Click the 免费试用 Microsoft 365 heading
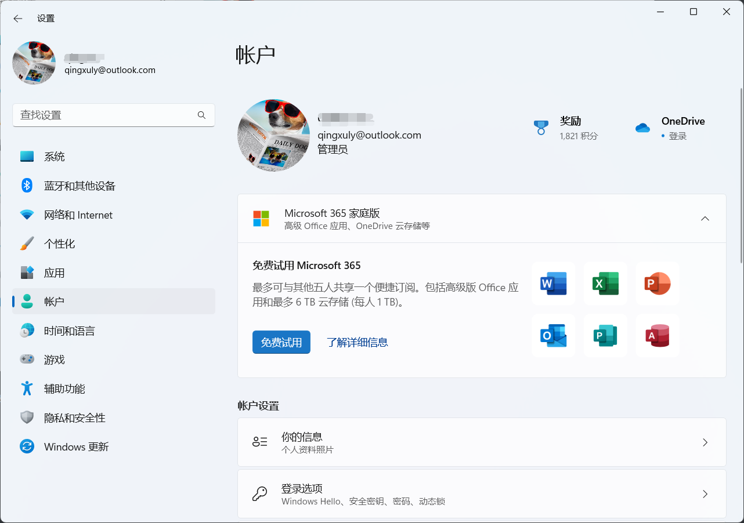 (x=306, y=266)
